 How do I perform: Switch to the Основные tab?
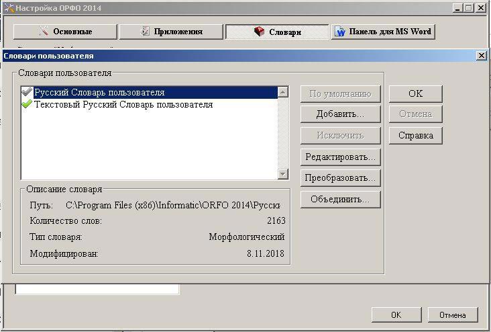[64, 32]
